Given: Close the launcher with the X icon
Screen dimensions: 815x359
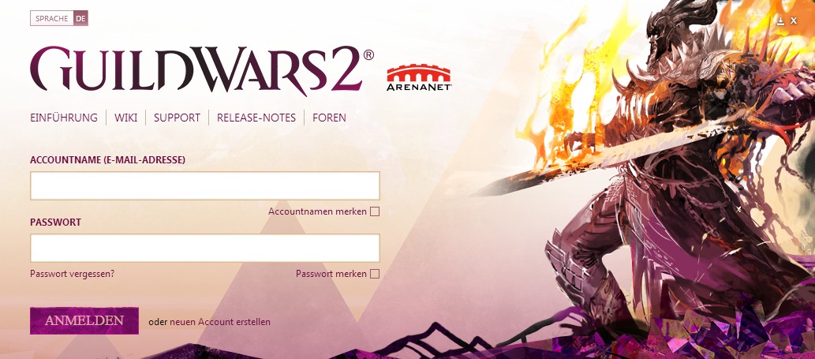Looking at the screenshot, I should (794, 21).
